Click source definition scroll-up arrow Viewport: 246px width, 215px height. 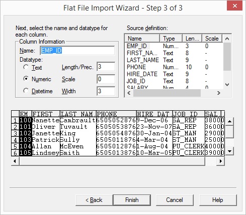(227, 39)
